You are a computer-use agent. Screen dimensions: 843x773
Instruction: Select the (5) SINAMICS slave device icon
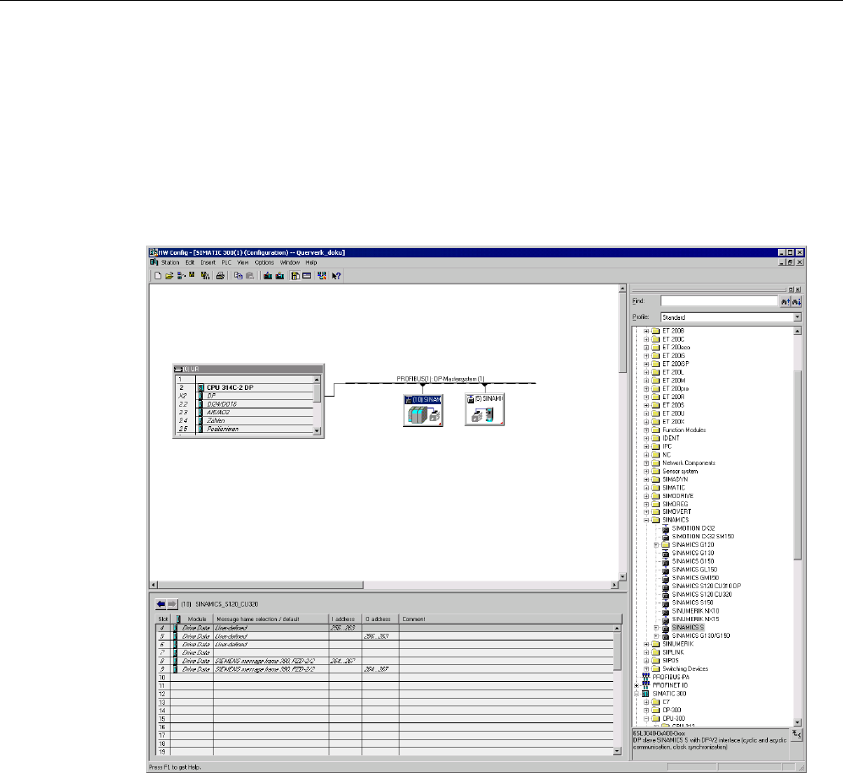[485, 410]
